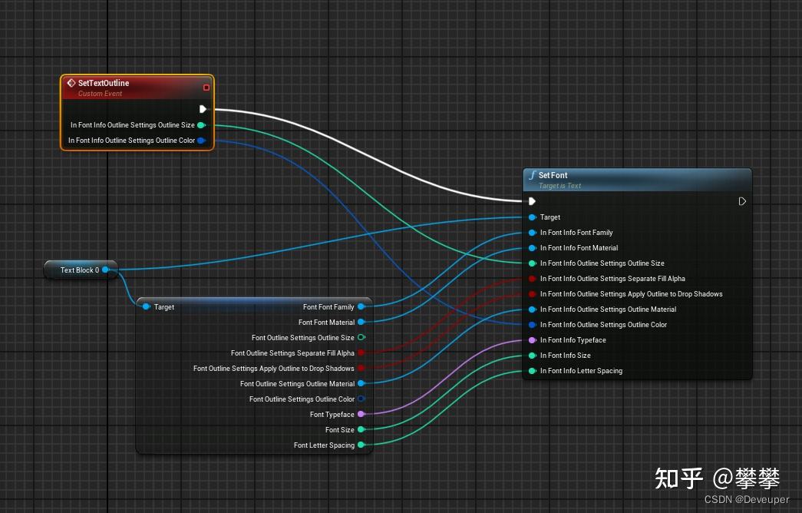
Task: Select the Text Block 0 variable node
Action: [80, 270]
